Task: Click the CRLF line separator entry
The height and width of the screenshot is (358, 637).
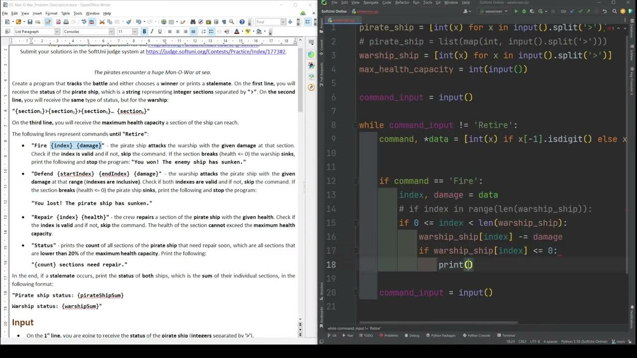Action: tap(522, 342)
